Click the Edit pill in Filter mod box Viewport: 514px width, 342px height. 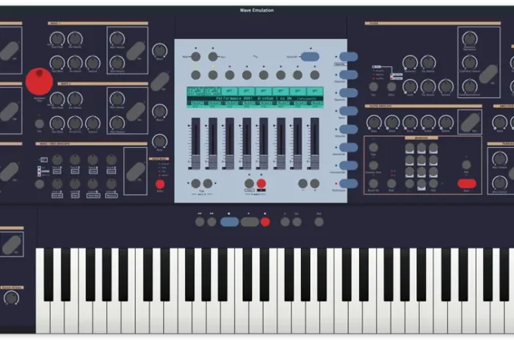coord(488,74)
